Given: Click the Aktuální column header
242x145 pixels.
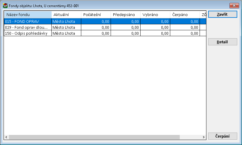Looking at the screenshot, I should 66,15.
